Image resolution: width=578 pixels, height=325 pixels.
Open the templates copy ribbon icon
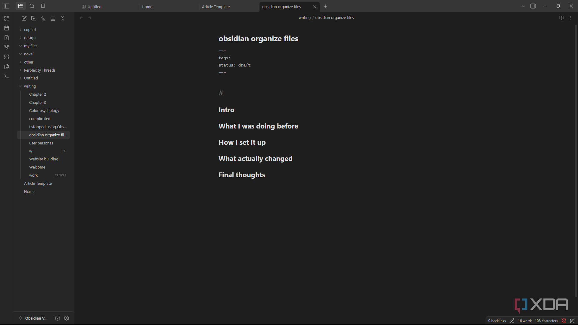click(x=7, y=67)
